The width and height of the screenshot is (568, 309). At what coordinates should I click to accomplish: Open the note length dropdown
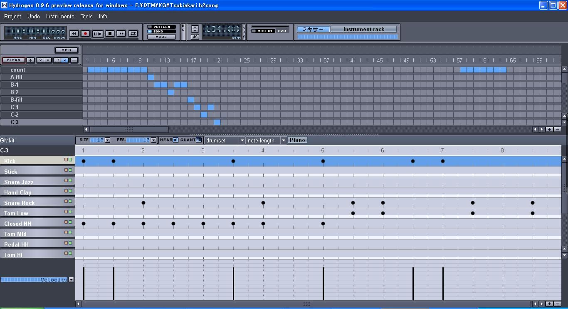pyautogui.click(x=266, y=140)
